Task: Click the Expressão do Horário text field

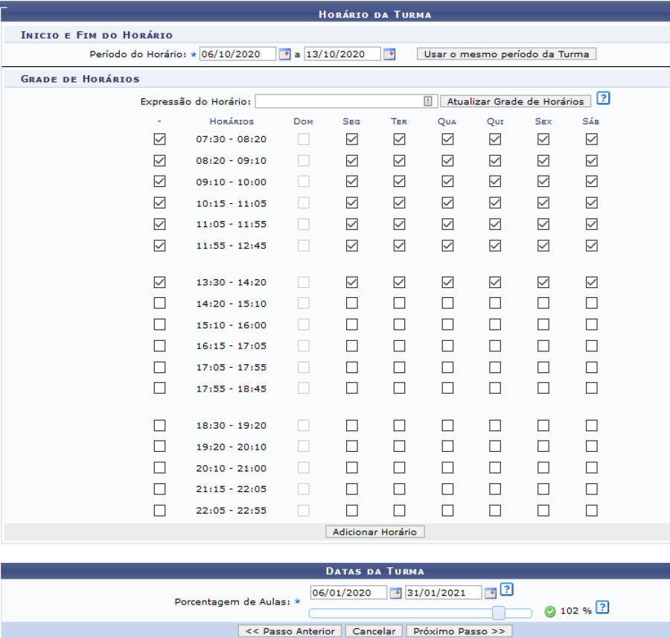Action: pyautogui.click(x=339, y=101)
